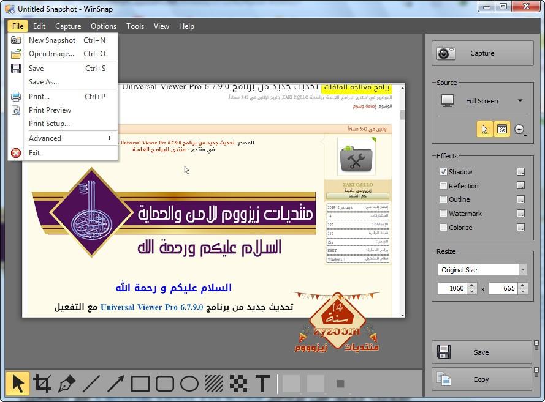Open the capture delay timer options
545x402 pixels.
519,129
